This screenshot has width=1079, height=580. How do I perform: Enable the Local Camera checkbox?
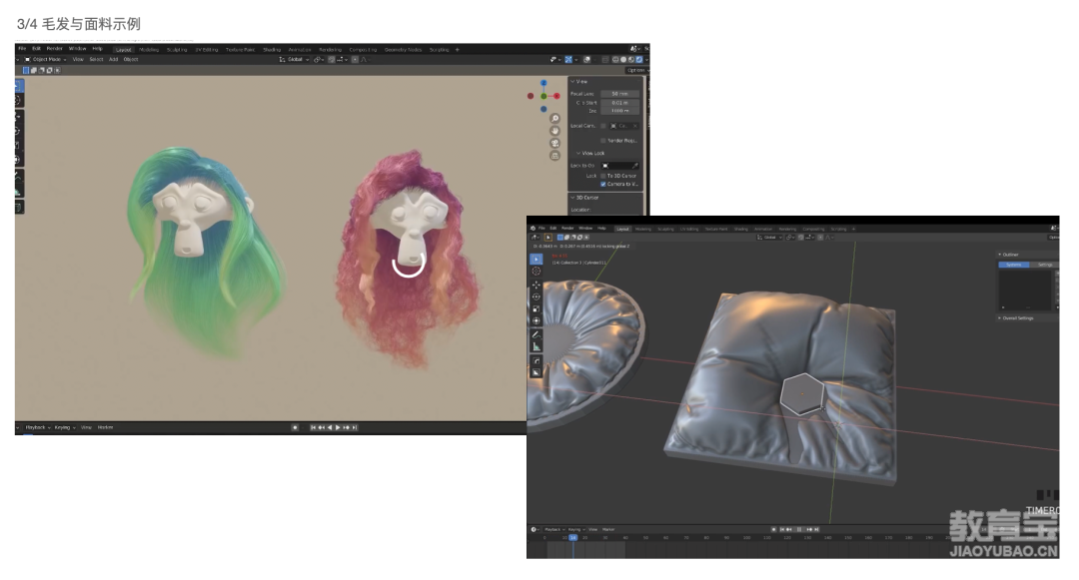(x=603, y=126)
